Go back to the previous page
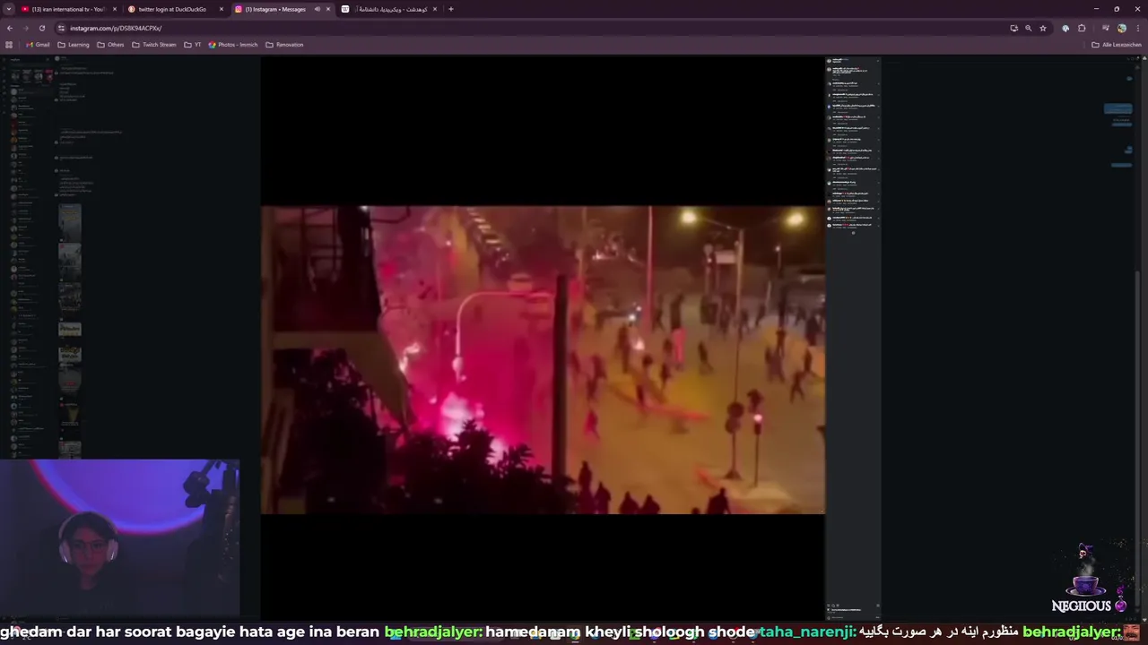 tap(10, 28)
